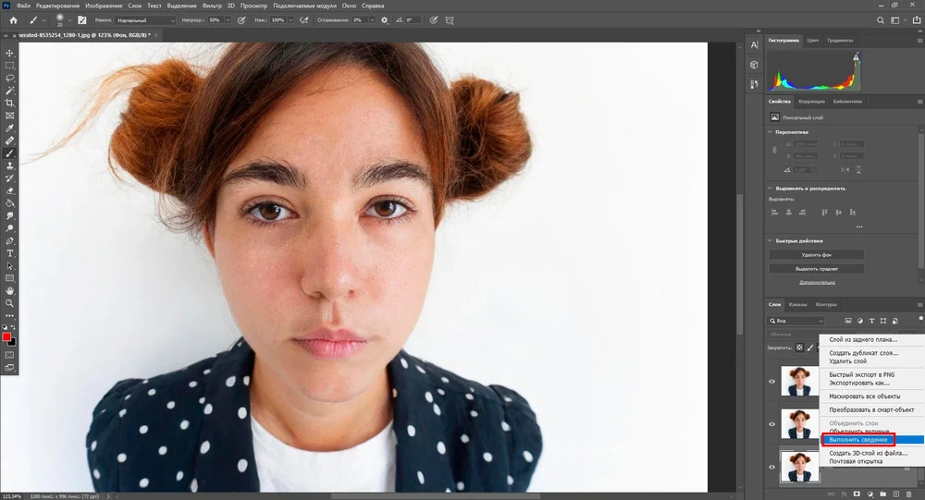Click the black background color swatch
The image size is (925, 500).
12,343
